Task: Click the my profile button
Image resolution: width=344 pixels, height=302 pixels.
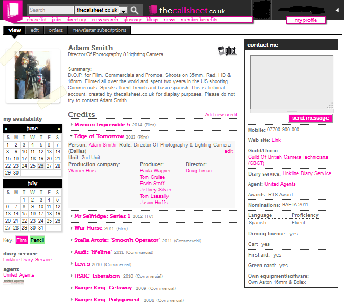Action: pos(306,20)
